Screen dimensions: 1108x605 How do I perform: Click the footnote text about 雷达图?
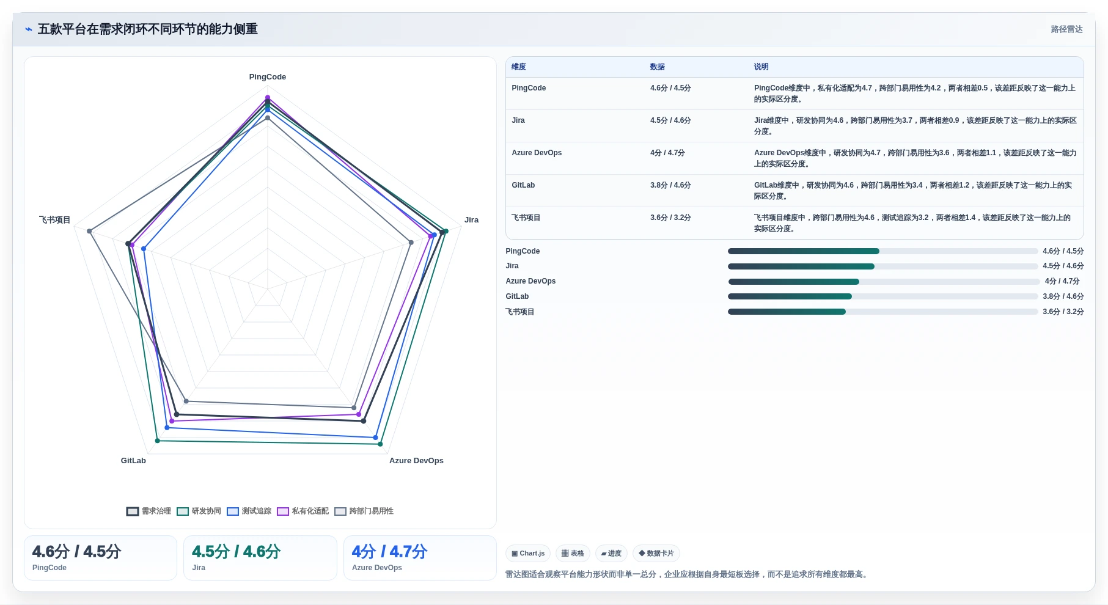[688, 574]
